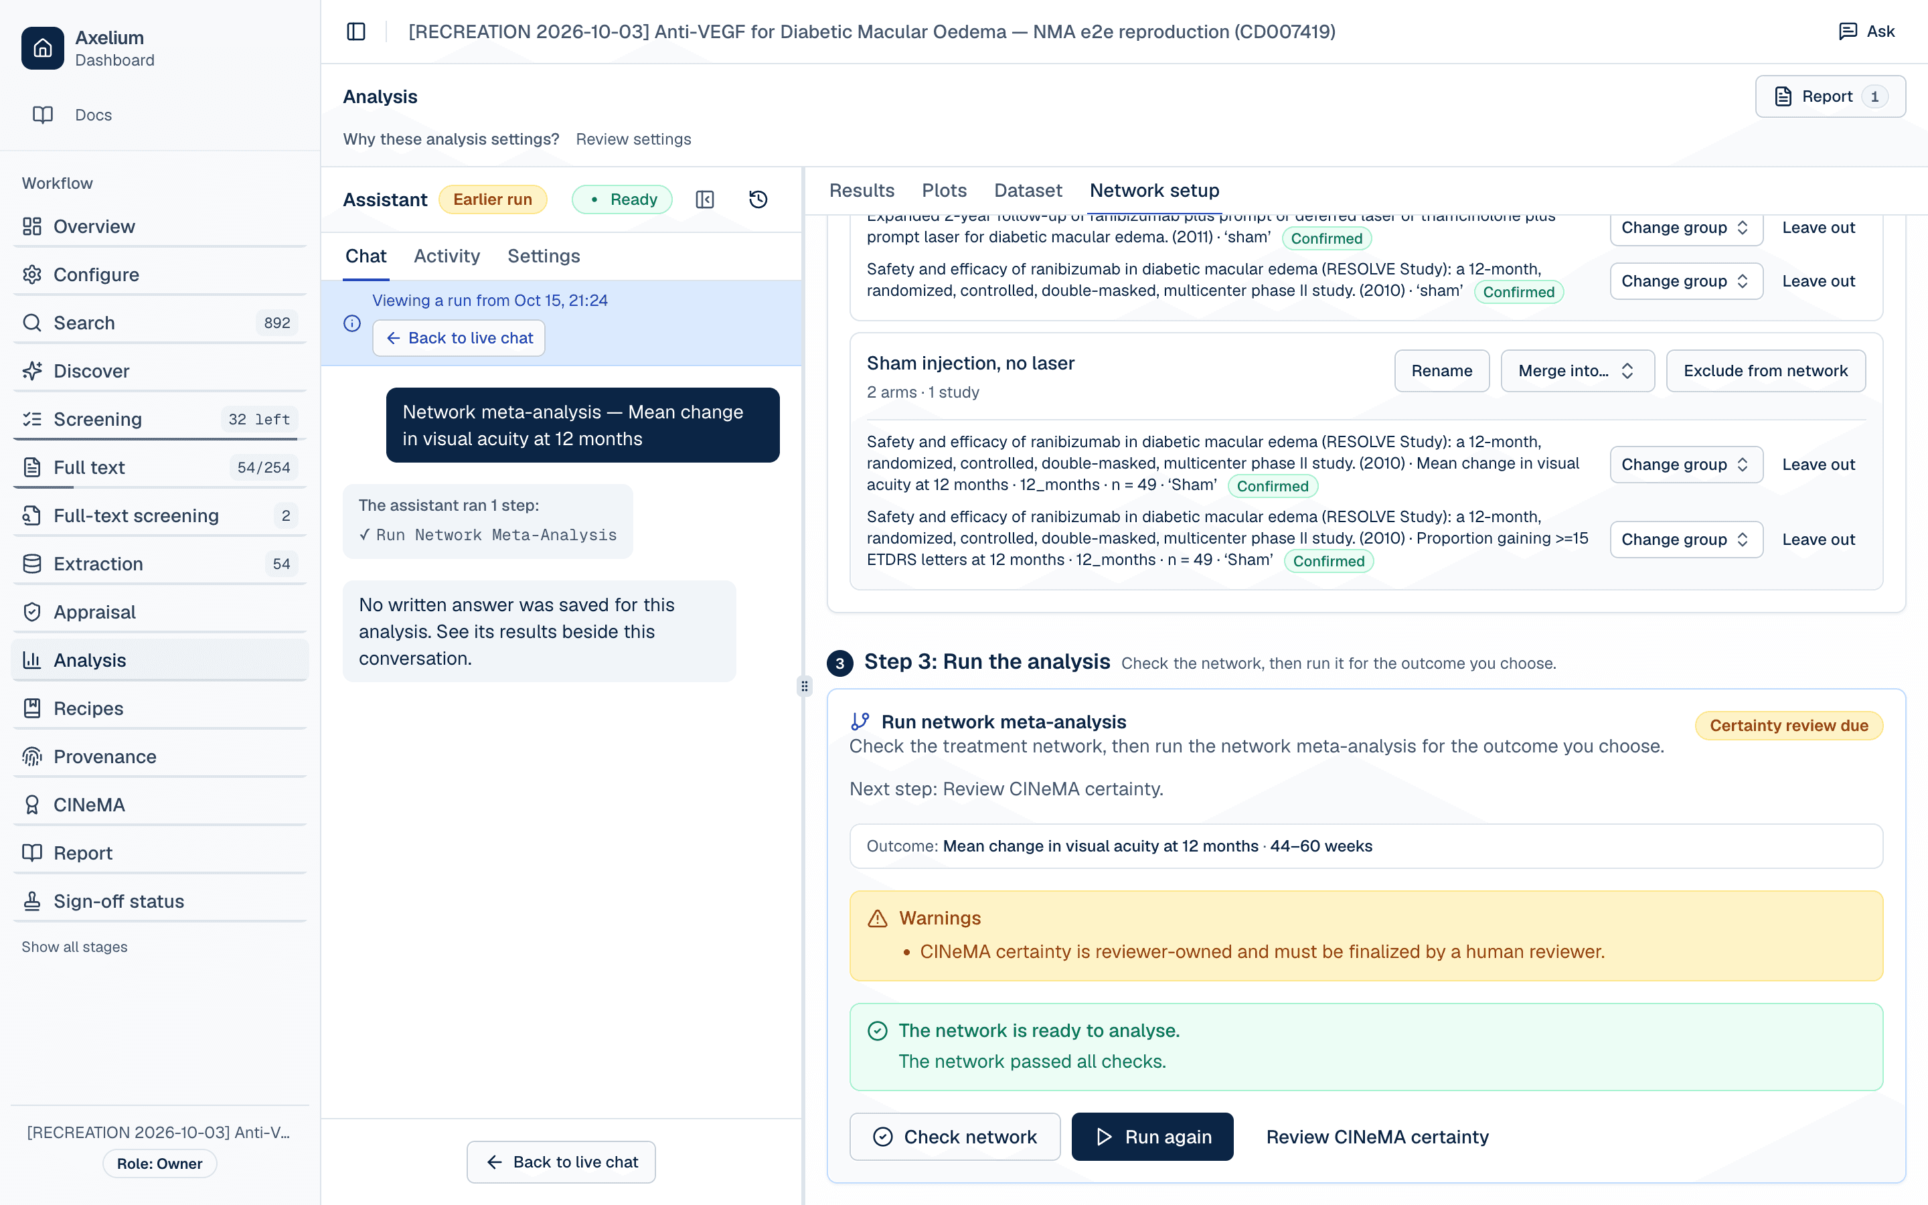Open Report stage in sidebar
The height and width of the screenshot is (1205, 1928).
click(160, 853)
